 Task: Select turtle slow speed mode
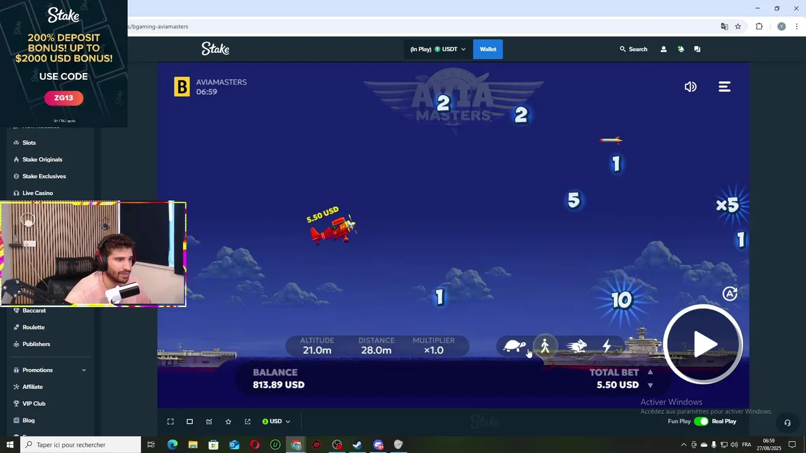(514, 346)
